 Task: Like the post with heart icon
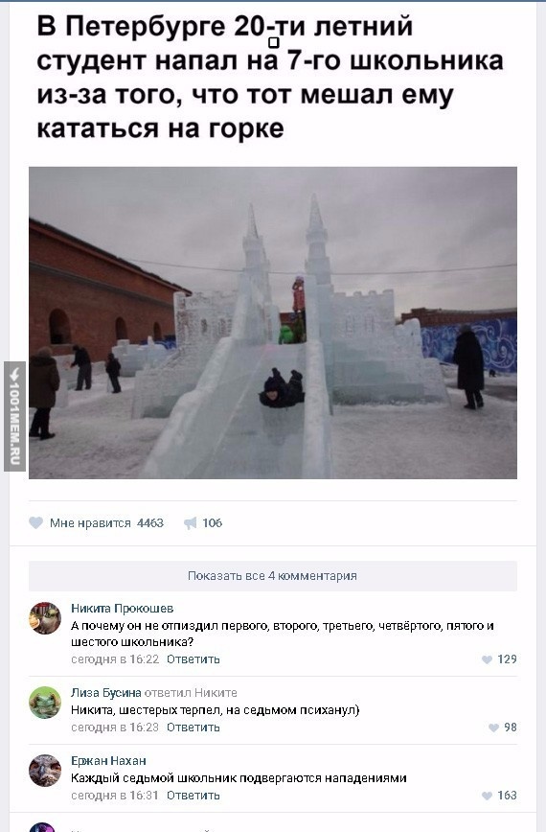point(36,523)
